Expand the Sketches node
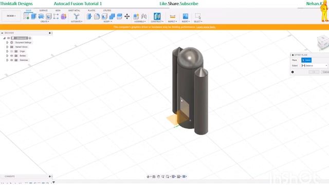The width and height of the screenshot is (329, 185). point(7,60)
